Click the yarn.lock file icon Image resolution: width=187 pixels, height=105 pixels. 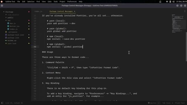coord(6,43)
